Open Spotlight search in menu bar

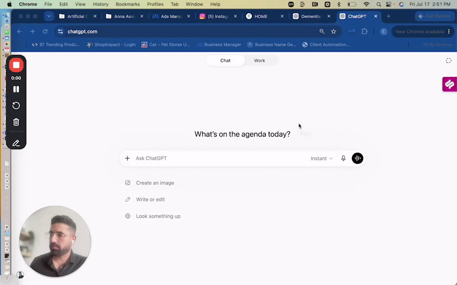[x=378, y=4]
